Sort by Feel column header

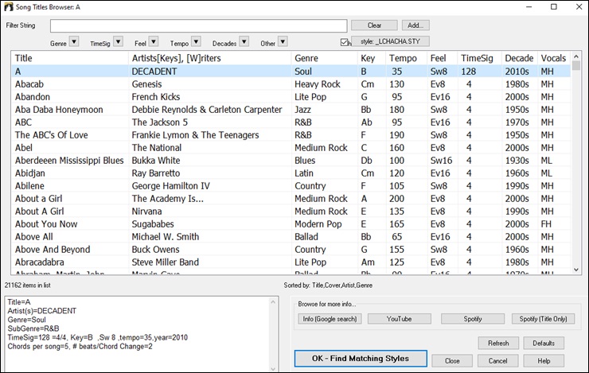coord(442,58)
